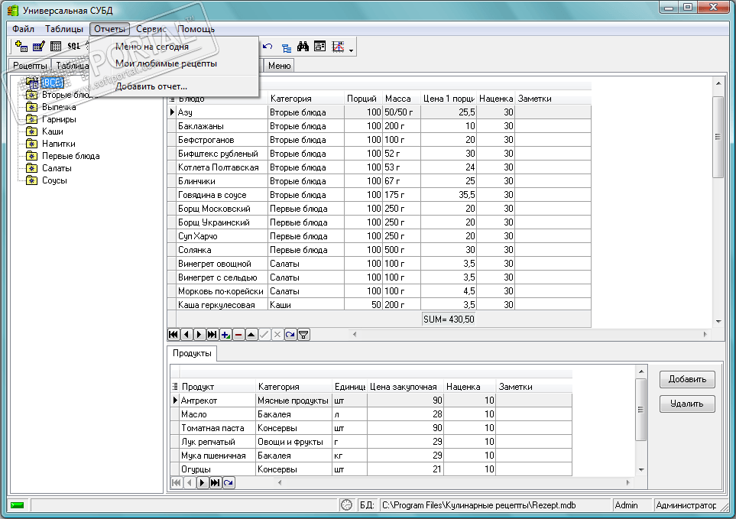
Task: Open the SQL query toolbar button
Action: [x=73, y=47]
